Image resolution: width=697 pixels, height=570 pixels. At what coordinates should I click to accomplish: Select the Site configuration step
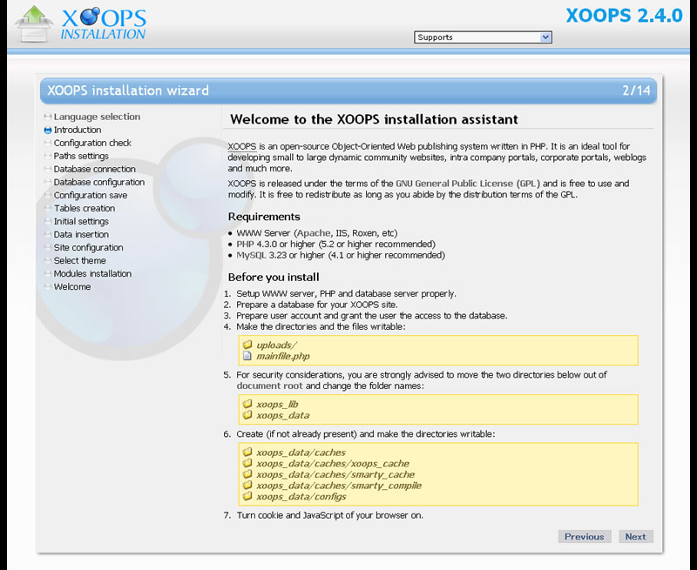(89, 248)
